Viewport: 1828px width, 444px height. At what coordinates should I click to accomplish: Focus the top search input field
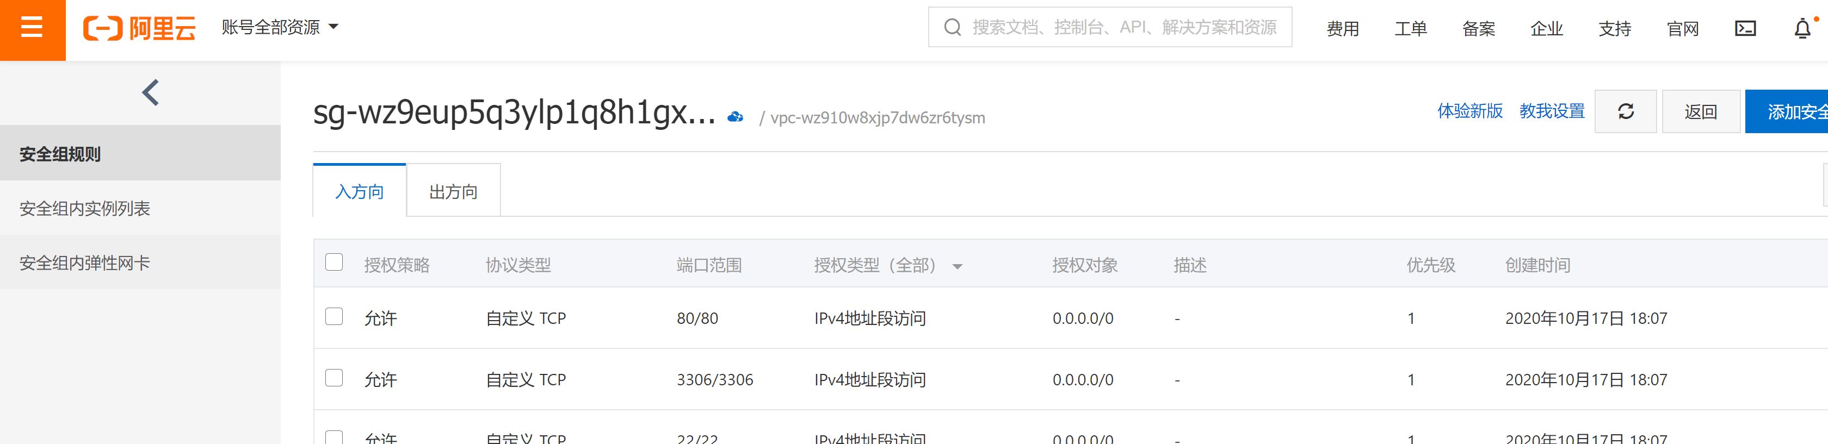coord(1110,27)
